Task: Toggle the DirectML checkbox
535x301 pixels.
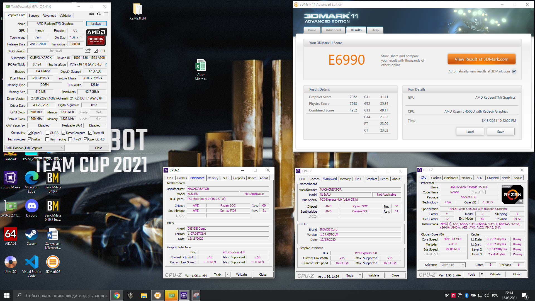Action: coord(90,133)
